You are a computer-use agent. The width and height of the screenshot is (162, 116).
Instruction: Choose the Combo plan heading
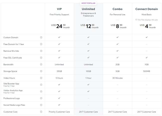[x=117, y=9]
